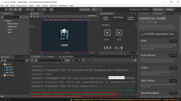Switch to Builtin Nodes tab
The width and height of the screenshot is (181, 101).
(x=105, y=18)
